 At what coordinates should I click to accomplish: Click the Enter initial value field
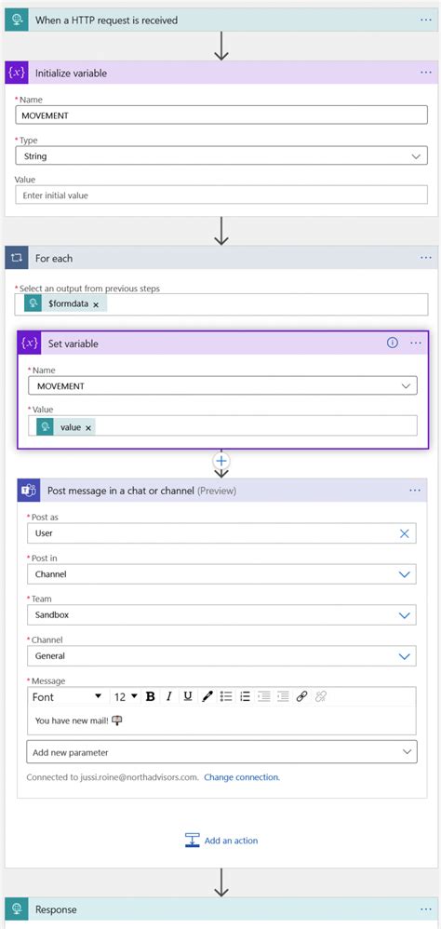tap(221, 195)
